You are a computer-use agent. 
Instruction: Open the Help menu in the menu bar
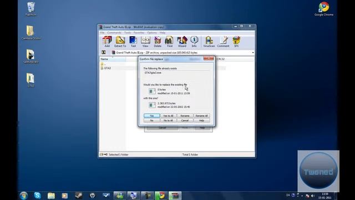point(163,33)
